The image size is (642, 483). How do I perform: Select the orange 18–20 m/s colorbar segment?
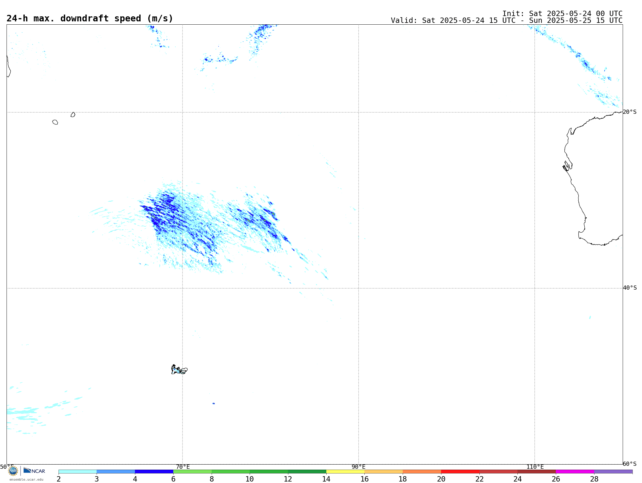coord(422,472)
